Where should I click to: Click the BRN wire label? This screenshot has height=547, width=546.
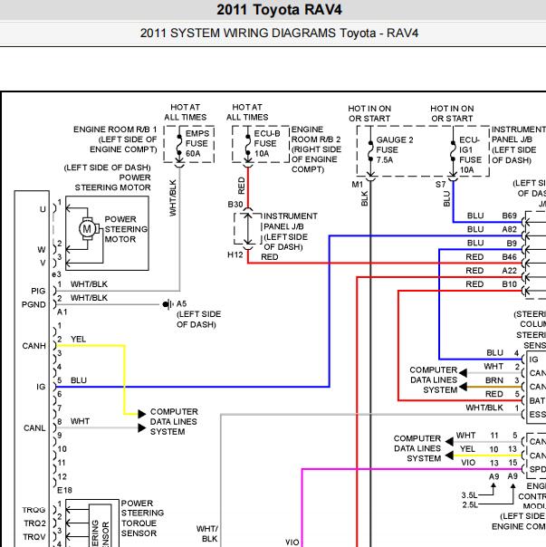[494, 380]
